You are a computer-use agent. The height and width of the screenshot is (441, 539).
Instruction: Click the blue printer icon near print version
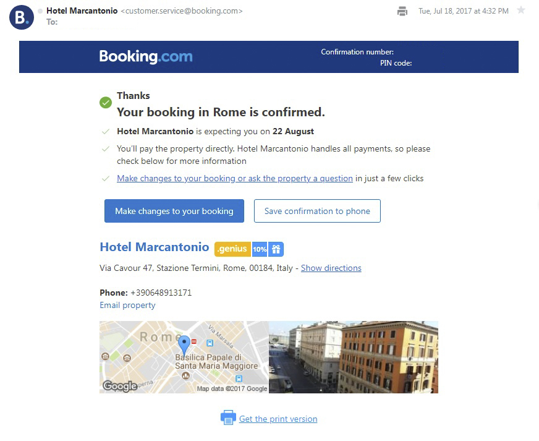[x=228, y=417]
